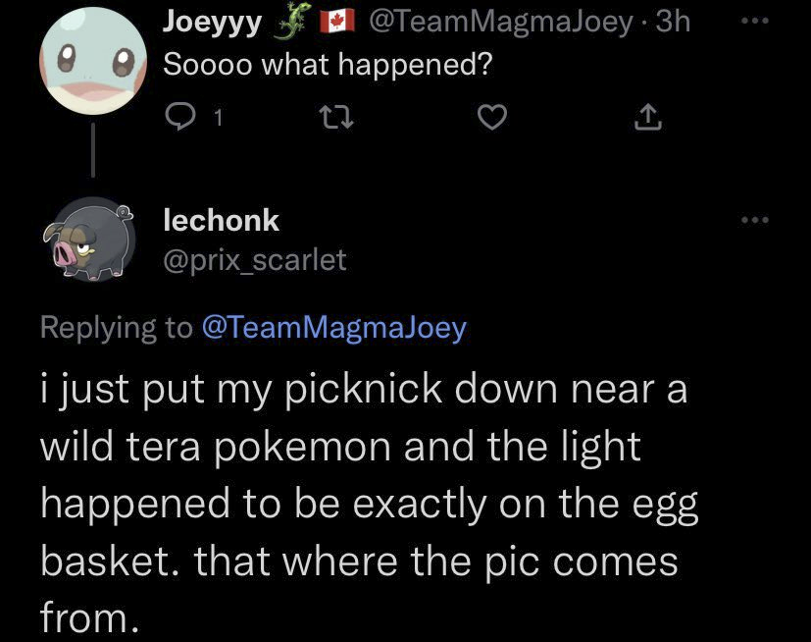Viewport: 811px width, 642px height.
Task: Open the @prix_scarlet handle
Action: tap(254, 259)
